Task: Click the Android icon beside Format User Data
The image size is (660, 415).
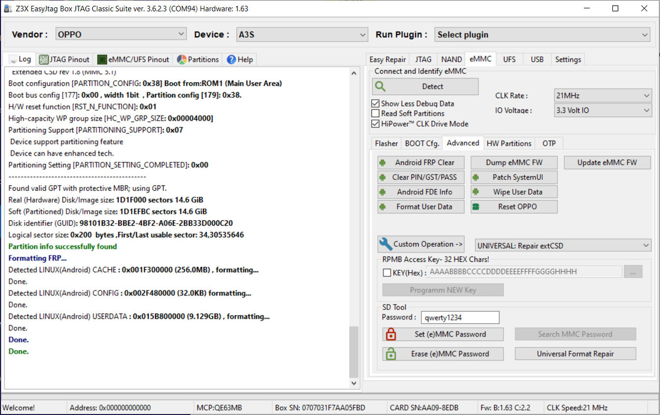Action: click(383, 206)
